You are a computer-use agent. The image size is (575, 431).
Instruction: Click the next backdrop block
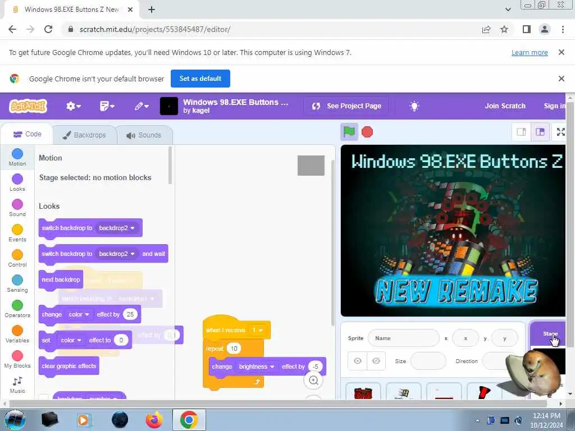[61, 279]
